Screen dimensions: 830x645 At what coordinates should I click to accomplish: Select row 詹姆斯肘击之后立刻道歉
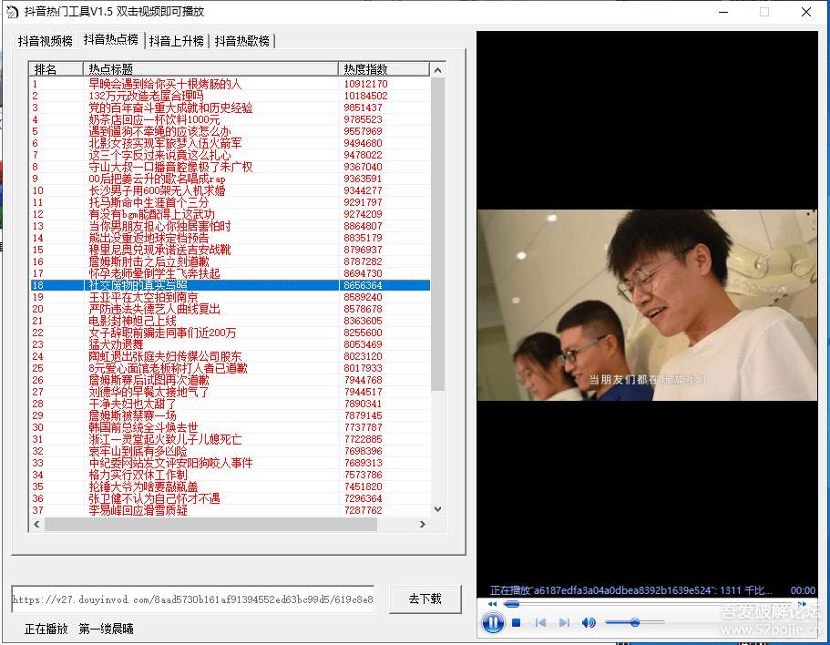tap(230, 261)
